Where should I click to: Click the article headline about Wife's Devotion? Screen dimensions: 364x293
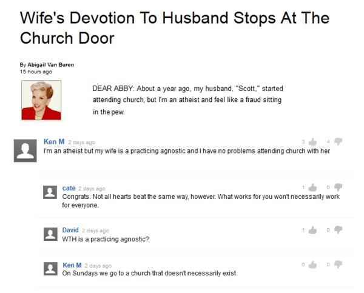click(175, 27)
